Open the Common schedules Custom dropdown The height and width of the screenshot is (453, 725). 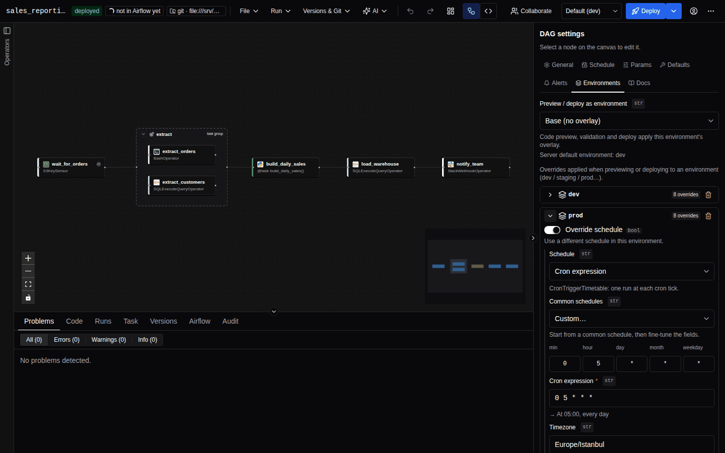(x=632, y=319)
